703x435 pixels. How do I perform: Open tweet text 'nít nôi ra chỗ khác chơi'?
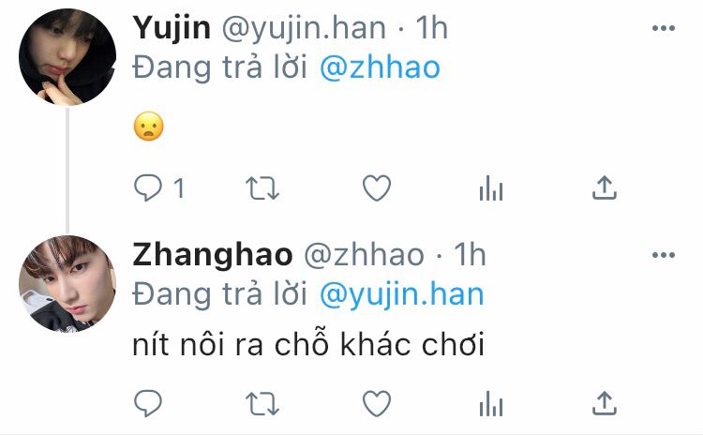point(308,343)
